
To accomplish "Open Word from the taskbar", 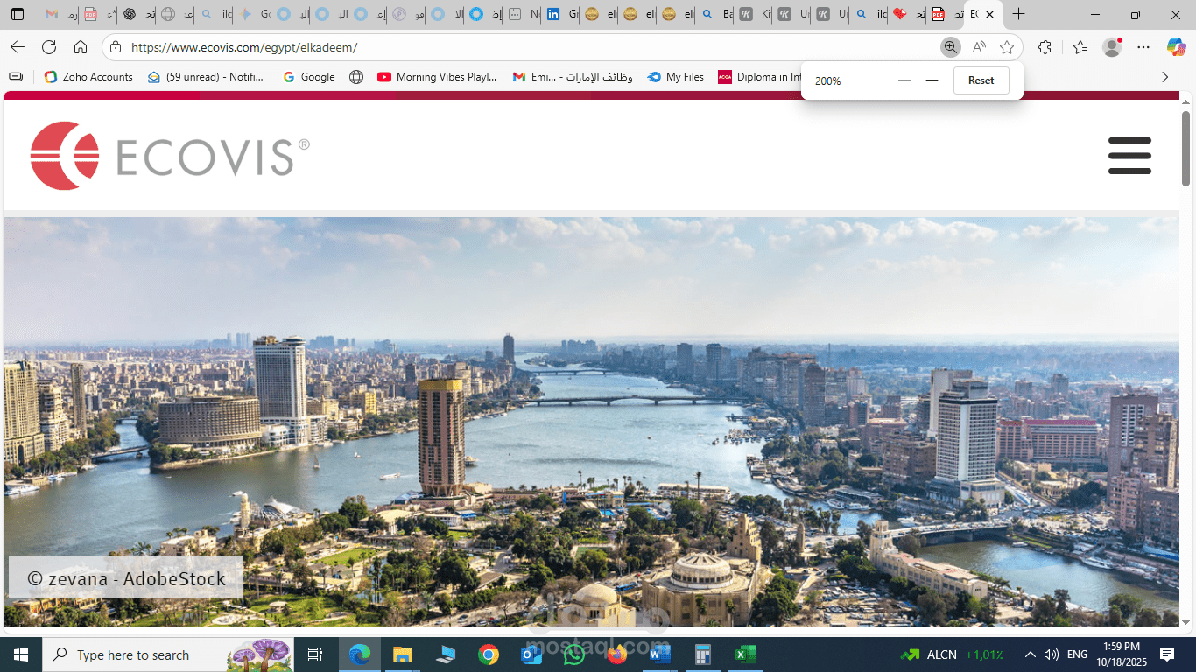I will click(x=660, y=654).
